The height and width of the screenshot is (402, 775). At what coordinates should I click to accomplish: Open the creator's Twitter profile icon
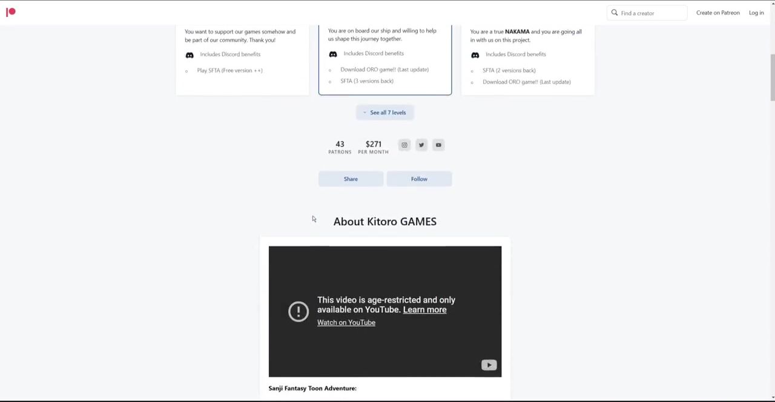click(421, 145)
